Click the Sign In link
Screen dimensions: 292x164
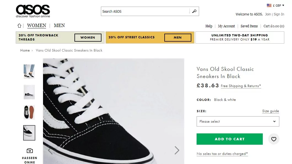pos(279,14)
